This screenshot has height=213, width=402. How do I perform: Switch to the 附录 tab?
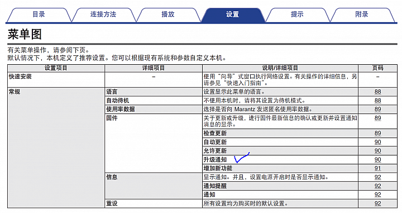point(362,15)
